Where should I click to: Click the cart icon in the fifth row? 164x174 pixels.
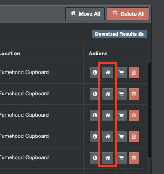121,158
